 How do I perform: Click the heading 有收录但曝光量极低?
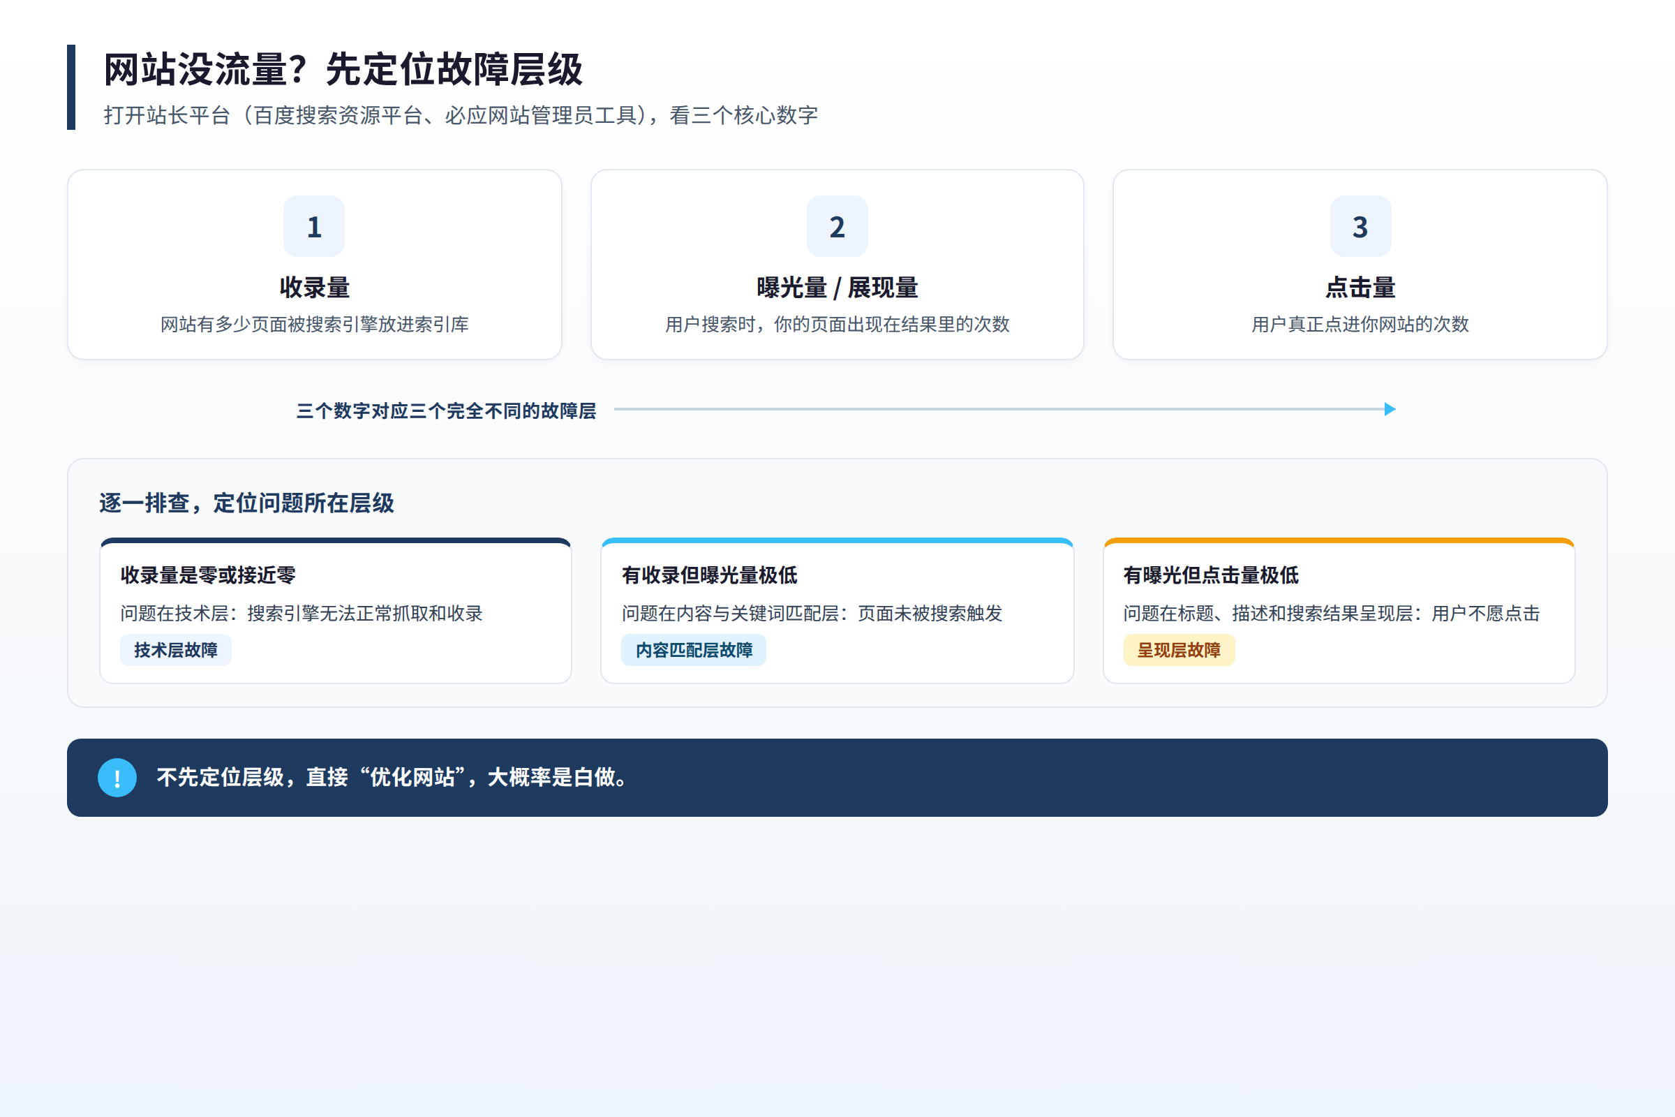click(709, 575)
